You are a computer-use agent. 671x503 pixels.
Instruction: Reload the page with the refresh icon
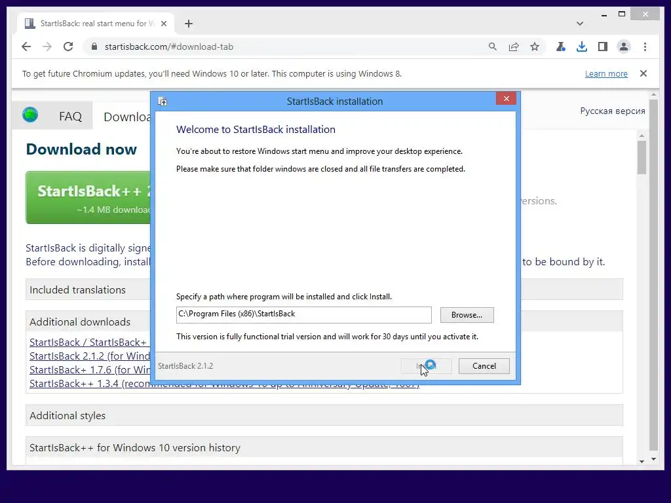pos(68,47)
